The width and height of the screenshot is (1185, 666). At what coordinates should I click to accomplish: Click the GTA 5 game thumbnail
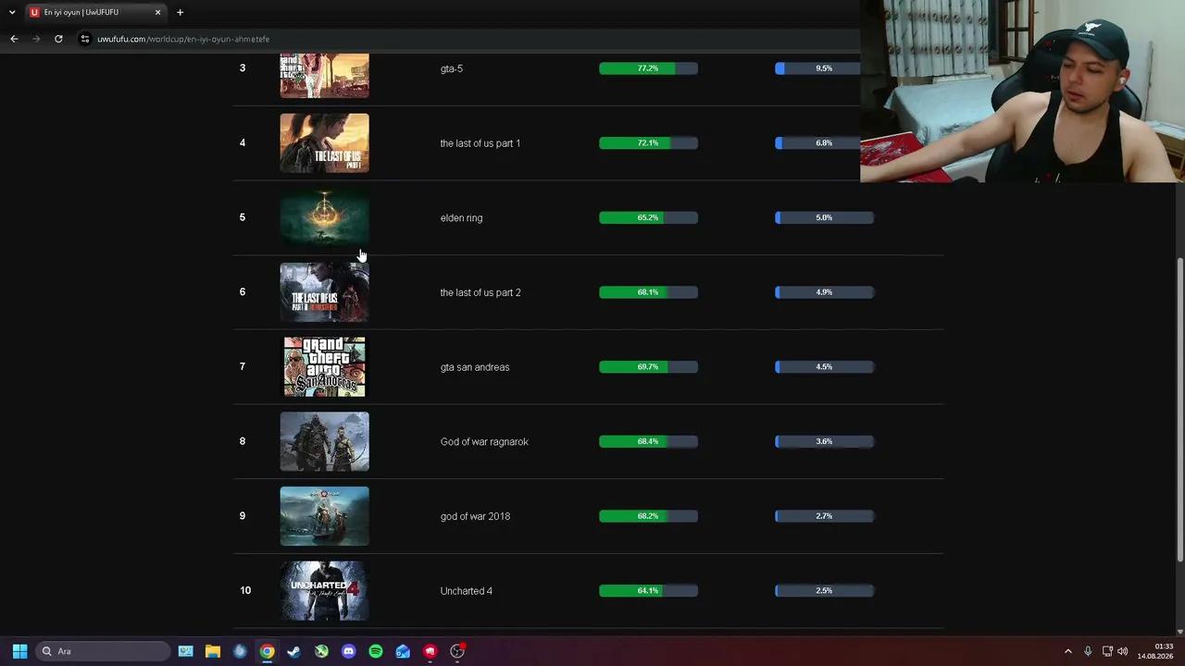click(x=324, y=76)
